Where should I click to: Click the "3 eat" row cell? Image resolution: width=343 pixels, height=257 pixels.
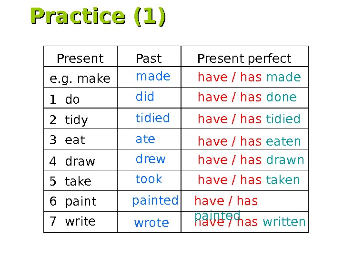pyautogui.click(x=67, y=140)
